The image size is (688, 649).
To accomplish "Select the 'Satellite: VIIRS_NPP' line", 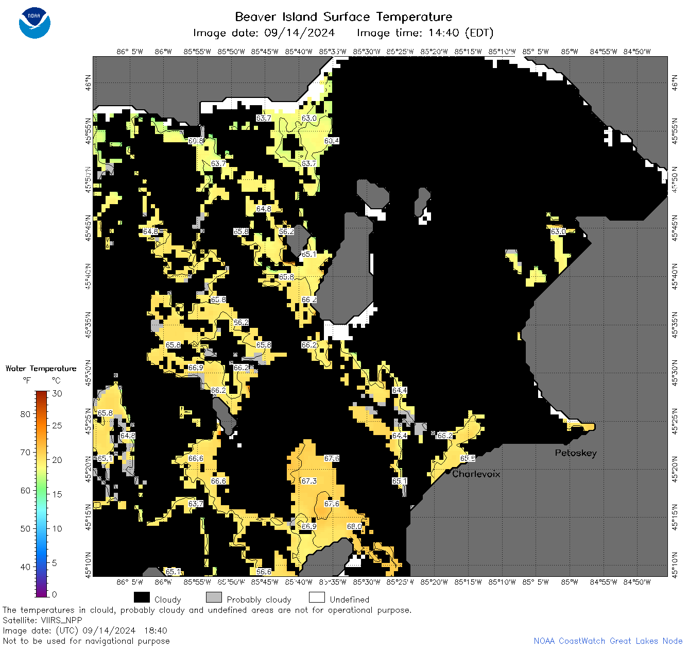I will (42, 620).
